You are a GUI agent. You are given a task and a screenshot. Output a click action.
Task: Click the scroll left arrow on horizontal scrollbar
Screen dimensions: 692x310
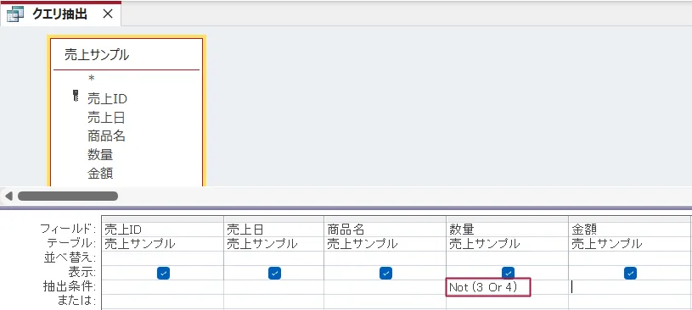pos(8,196)
